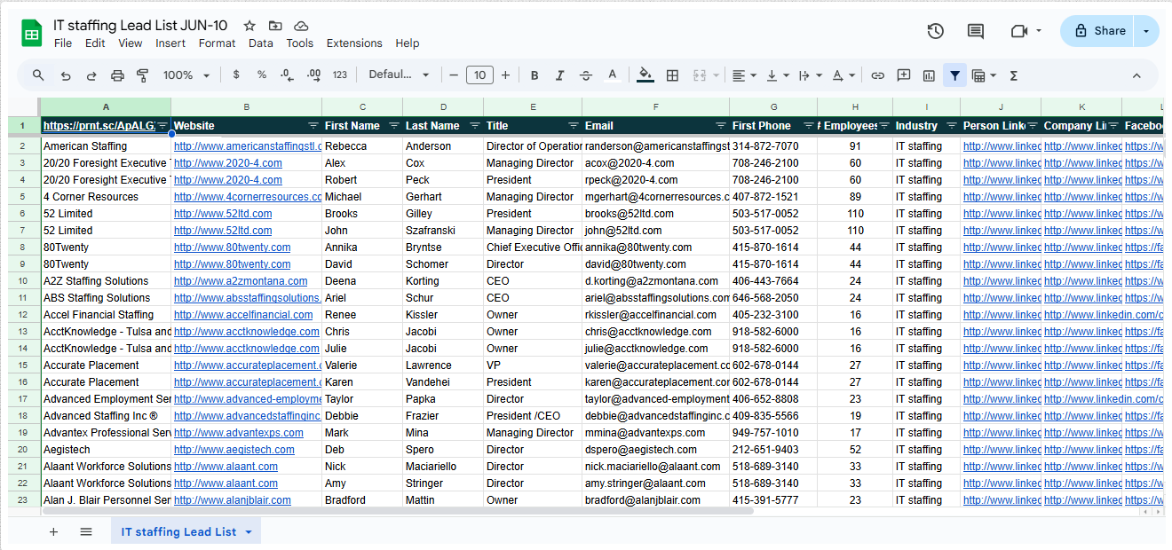Format cells as percent
Image resolution: width=1172 pixels, height=550 pixels.
pyautogui.click(x=262, y=75)
